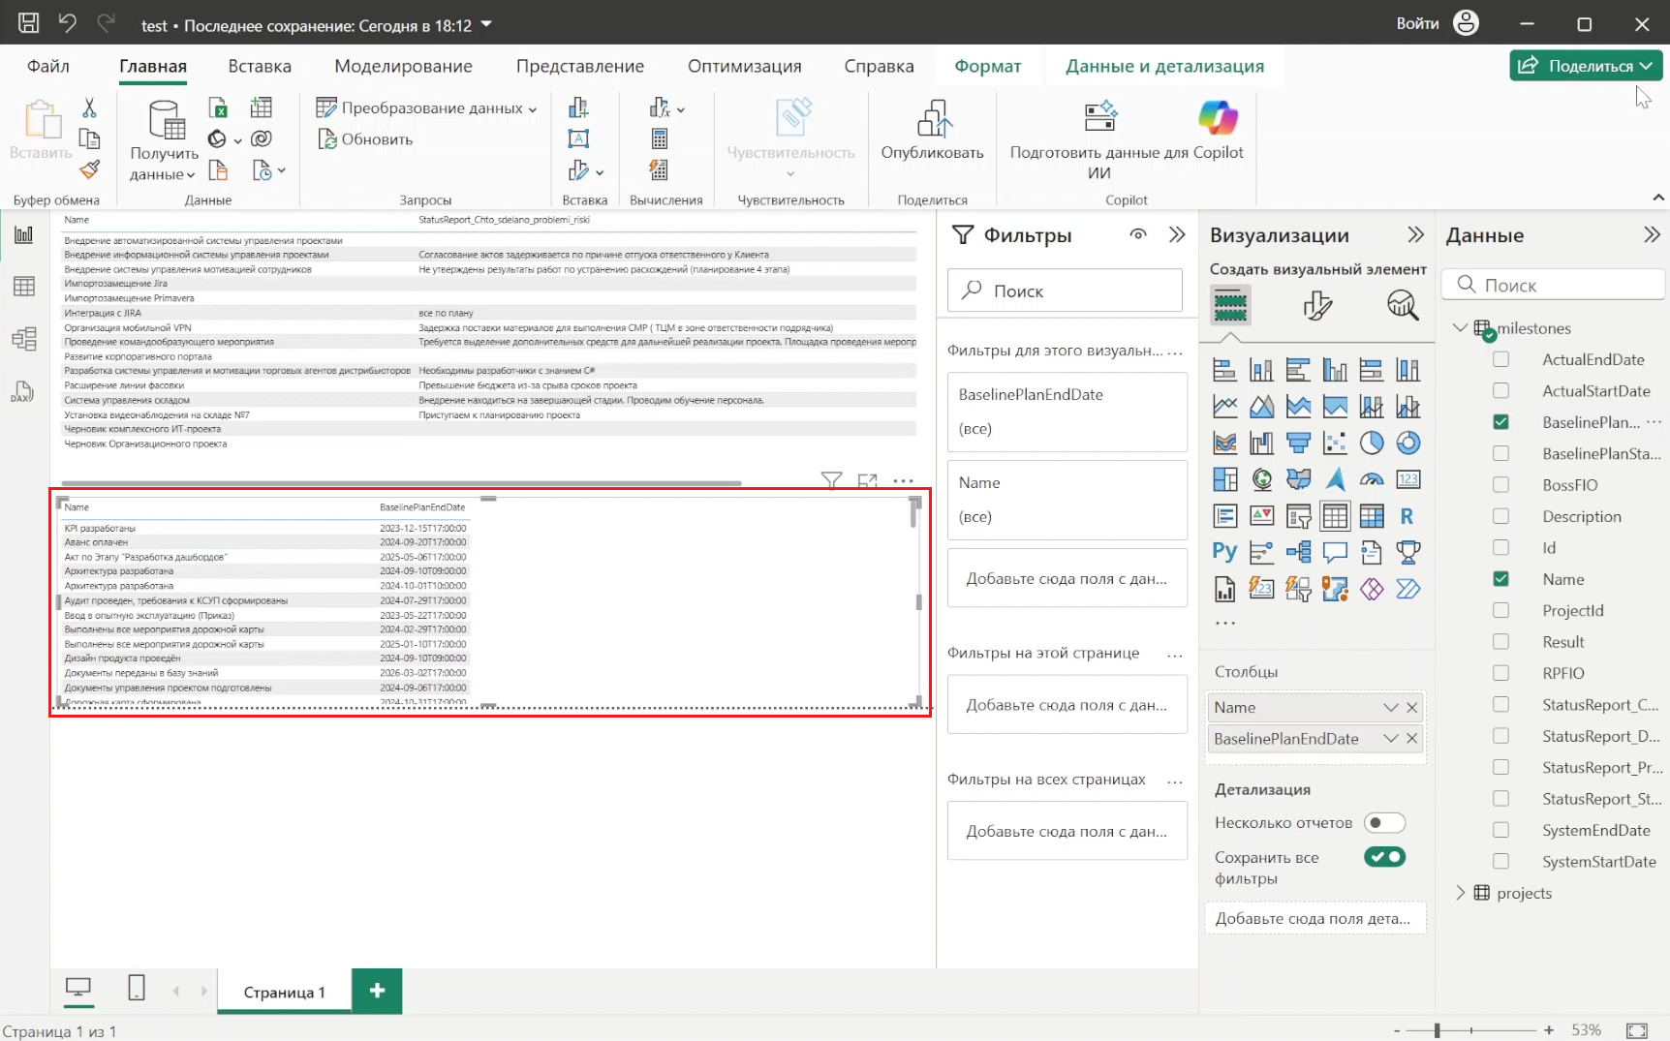Viewport: 1670px width, 1041px height.
Task: Check the SystemEndDate field
Action: pos(1500,830)
